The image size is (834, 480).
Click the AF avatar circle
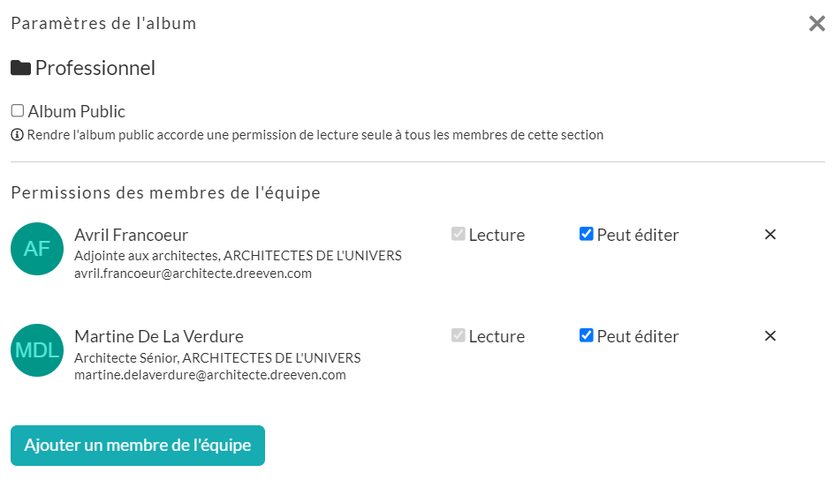point(37,249)
